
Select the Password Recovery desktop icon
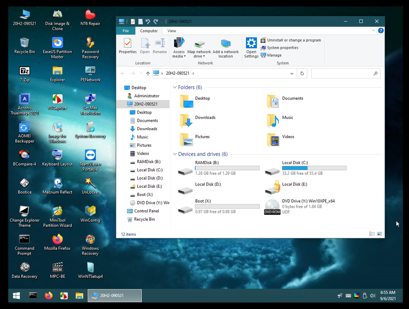(x=90, y=48)
